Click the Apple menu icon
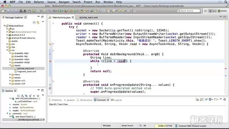Image resolution: width=229 pixels, height=129 pixels. [x=5, y=2]
